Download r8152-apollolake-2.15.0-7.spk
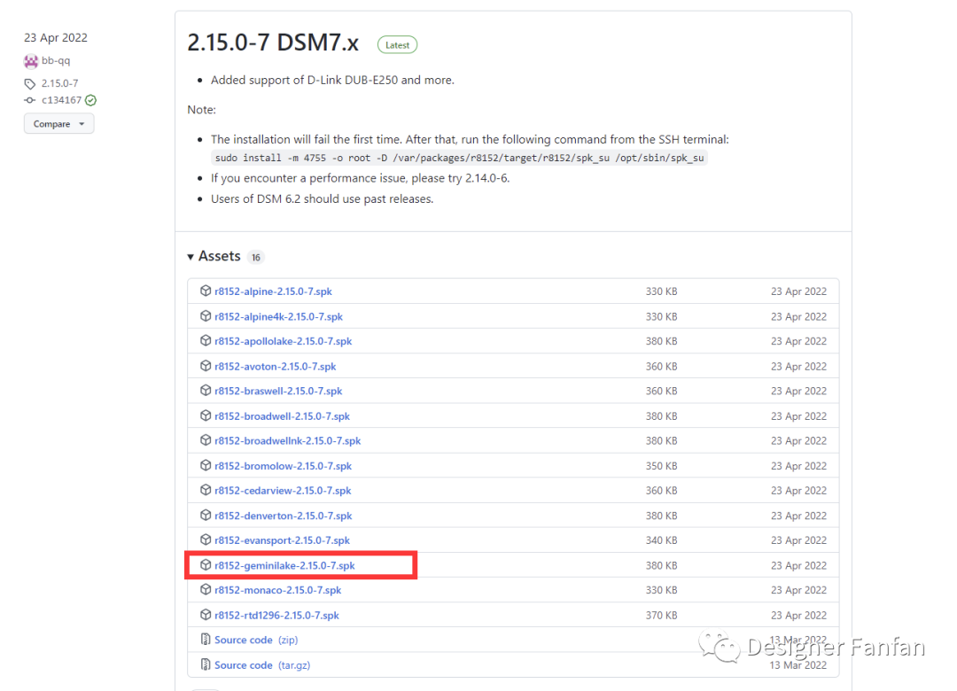This screenshot has width=957, height=691. coord(284,341)
